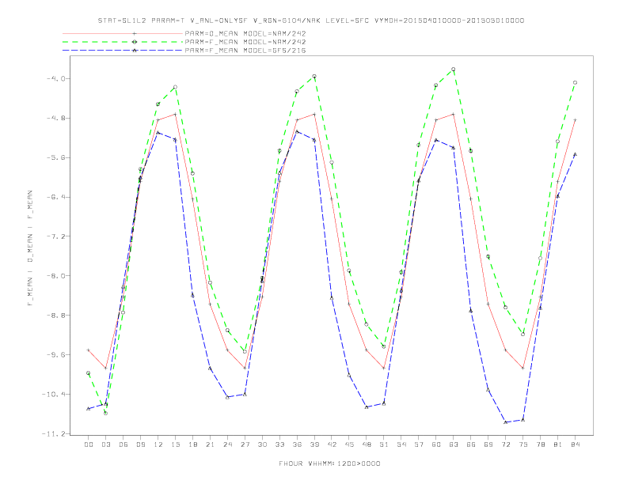This screenshot has width=627, height=484.
Task: Click the x-axis hour label 36
Action: [297, 444]
